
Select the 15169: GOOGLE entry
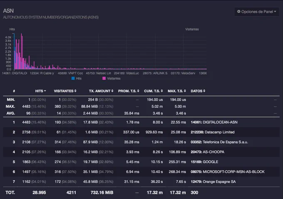pyautogui.click(x=204, y=162)
